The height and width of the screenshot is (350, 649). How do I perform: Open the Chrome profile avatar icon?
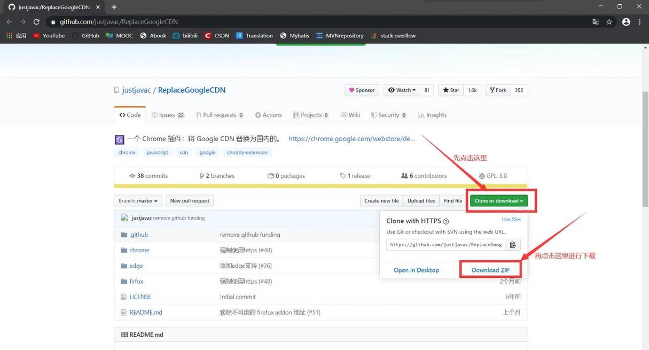click(626, 22)
